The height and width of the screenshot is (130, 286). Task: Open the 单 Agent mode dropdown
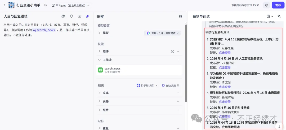(71, 6)
